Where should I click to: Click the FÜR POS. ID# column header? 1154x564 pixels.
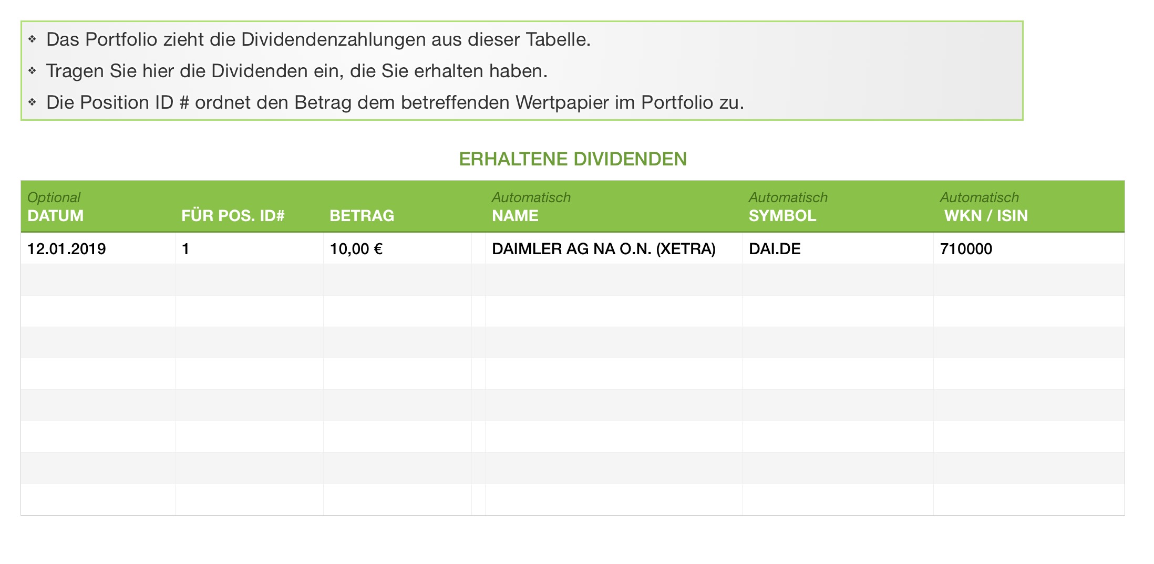233,216
